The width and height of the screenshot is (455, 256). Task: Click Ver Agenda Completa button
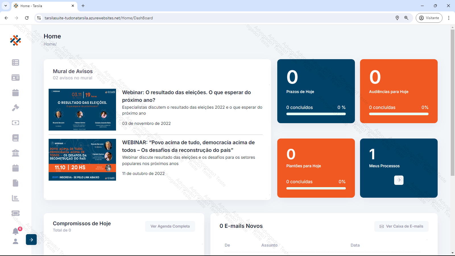click(170, 226)
